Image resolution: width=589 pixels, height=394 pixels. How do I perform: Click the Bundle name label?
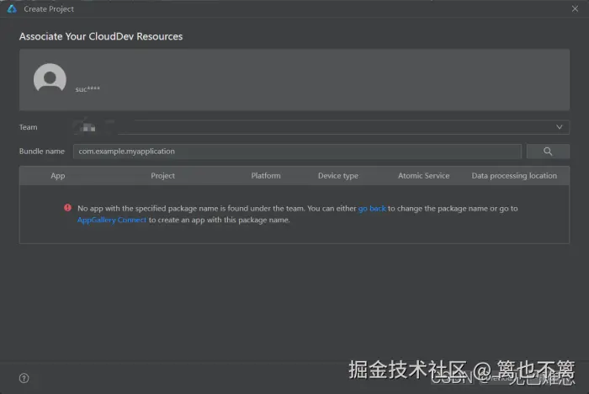(42, 152)
